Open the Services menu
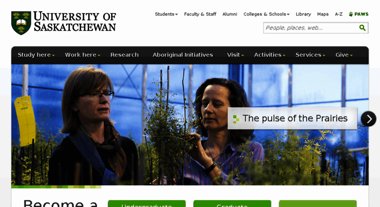This screenshot has height=207, width=380. point(310,55)
